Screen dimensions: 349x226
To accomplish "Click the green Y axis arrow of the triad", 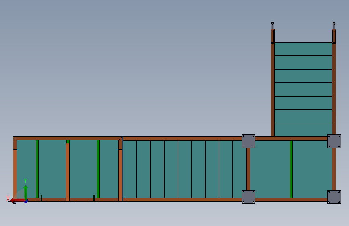I will click(x=26, y=192).
